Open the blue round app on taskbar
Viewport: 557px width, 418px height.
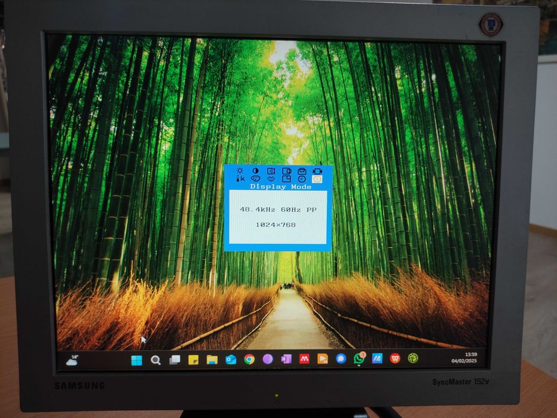(341, 359)
